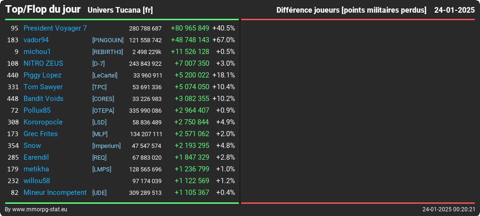Open Mineur Incompetent player link
This screenshot has width=480, height=216.
coord(55,193)
